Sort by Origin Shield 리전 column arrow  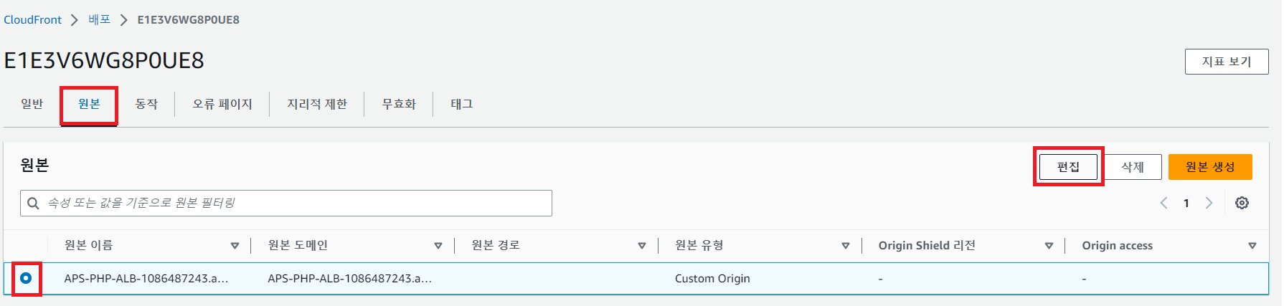click(1049, 246)
